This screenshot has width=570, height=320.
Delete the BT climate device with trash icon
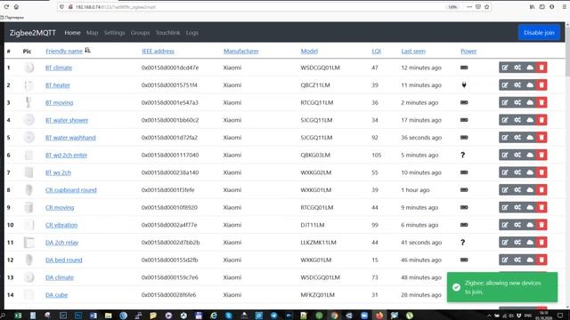tap(541, 68)
